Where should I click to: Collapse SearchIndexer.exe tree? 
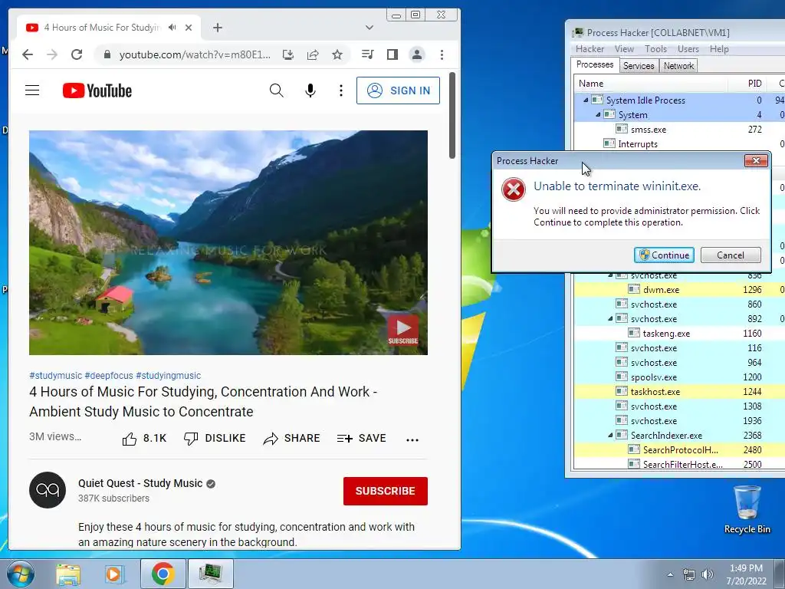(x=610, y=436)
